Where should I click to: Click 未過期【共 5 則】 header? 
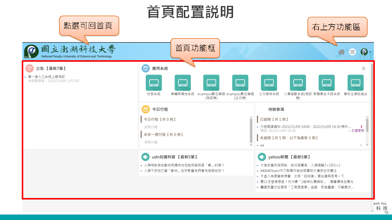click(288, 138)
